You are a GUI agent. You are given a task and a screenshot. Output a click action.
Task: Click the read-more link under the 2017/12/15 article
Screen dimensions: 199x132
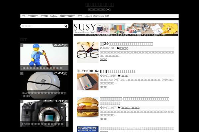coord(103,87)
